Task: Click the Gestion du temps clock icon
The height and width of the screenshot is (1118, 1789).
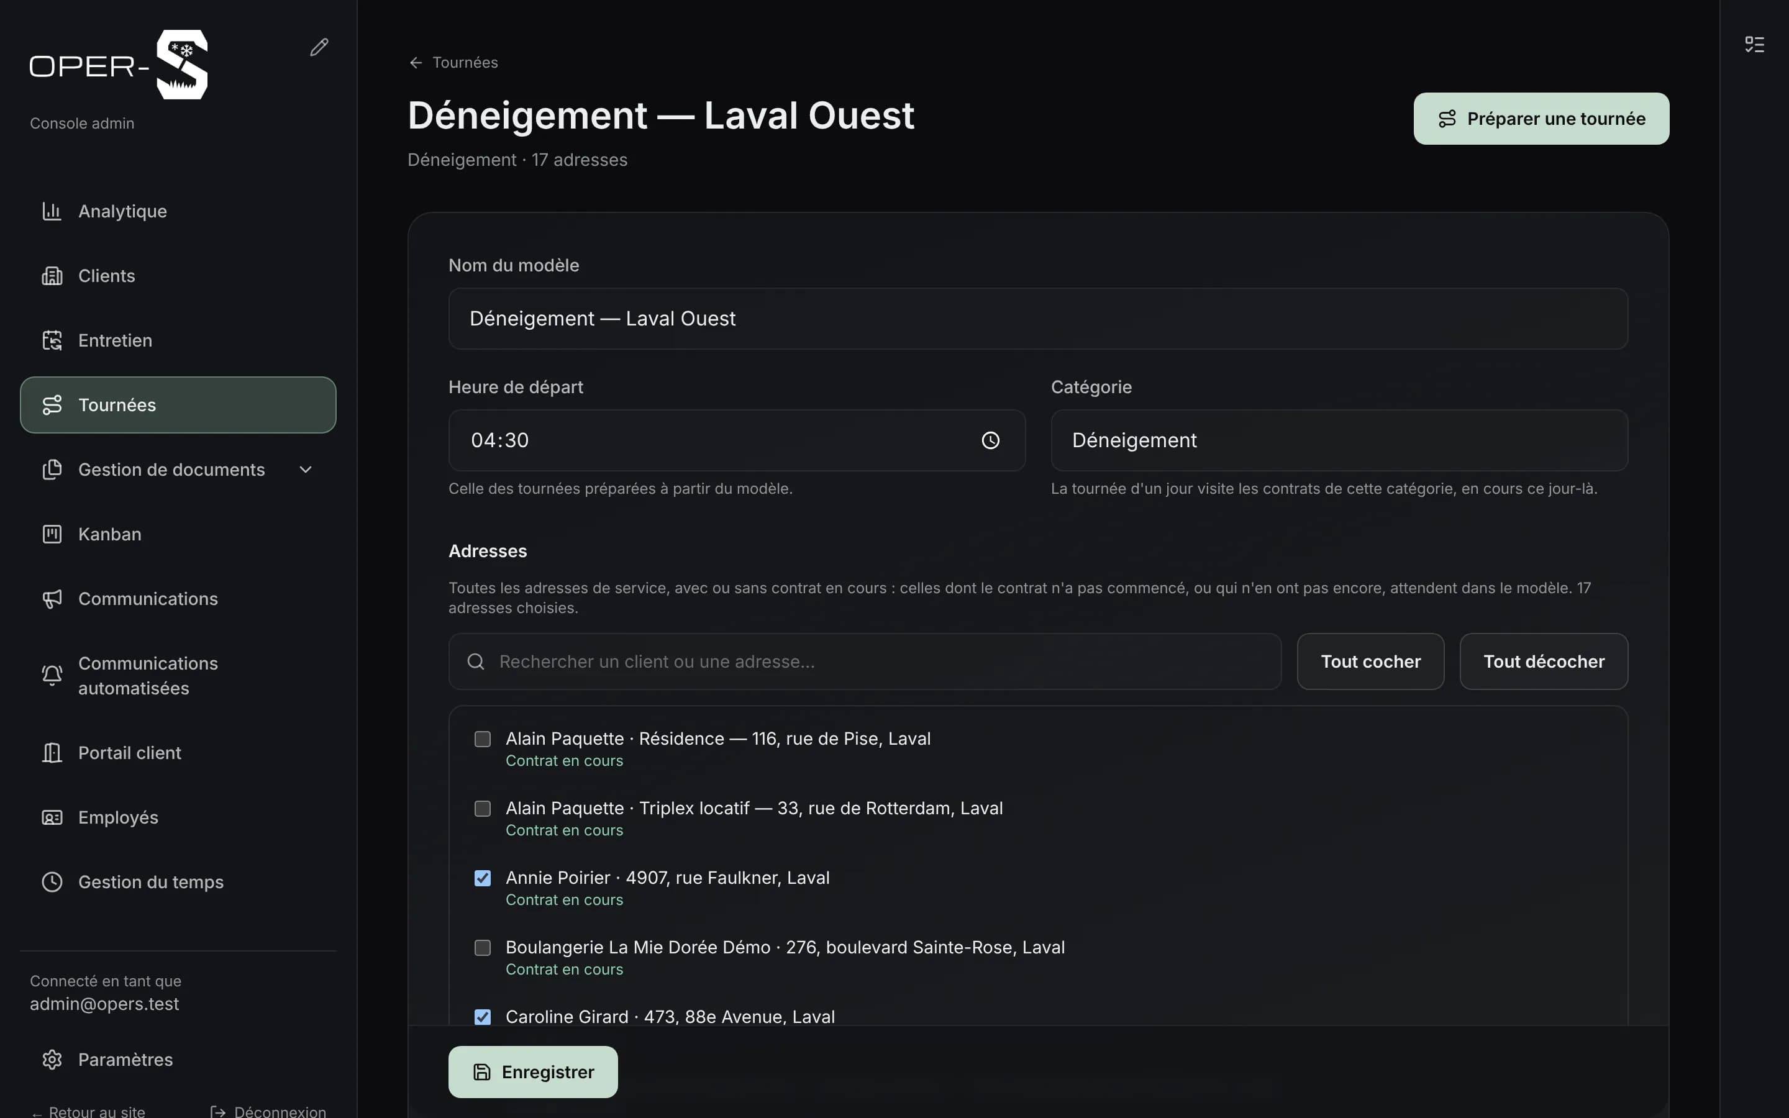Action: click(52, 881)
